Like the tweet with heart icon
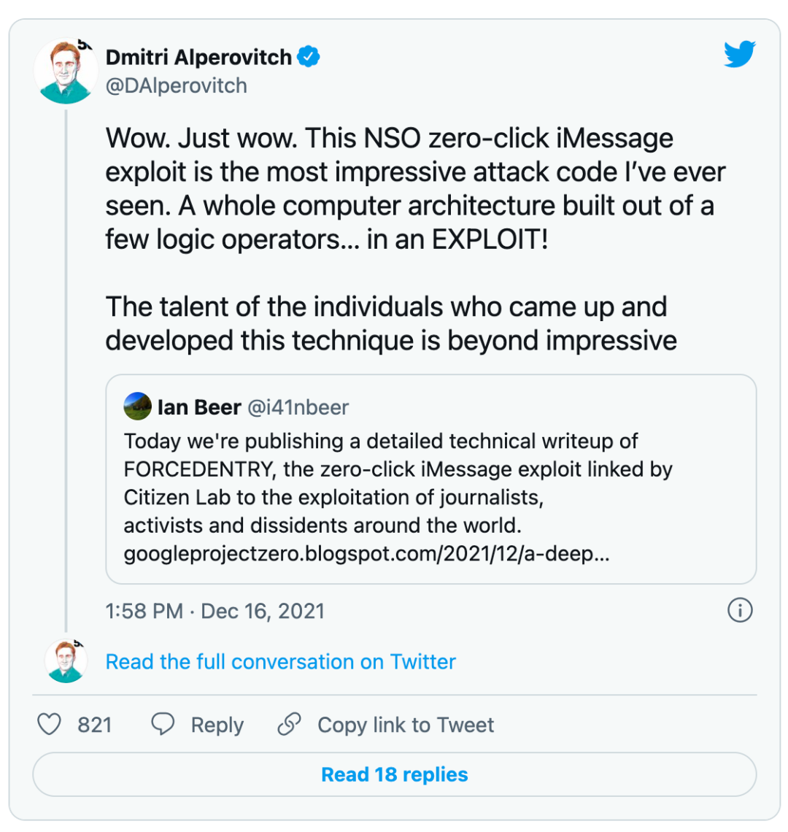Viewport: 788px width, 832px height. tap(49, 725)
